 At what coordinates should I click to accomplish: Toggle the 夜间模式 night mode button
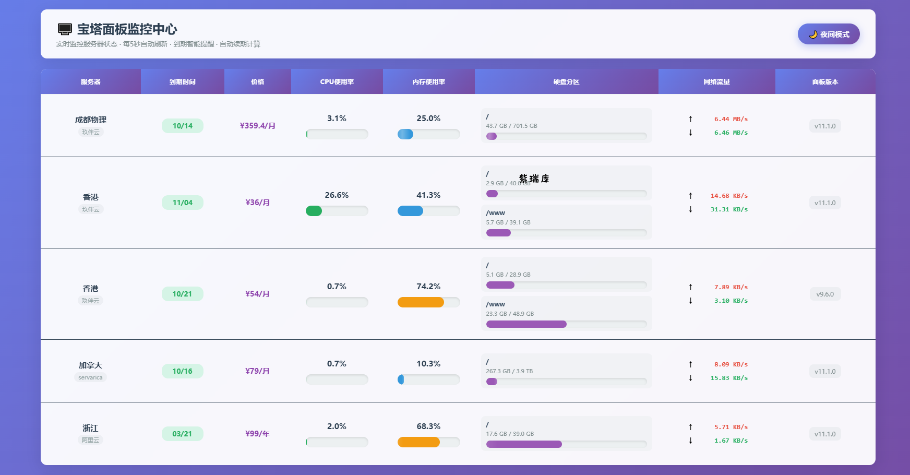tap(828, 34)
